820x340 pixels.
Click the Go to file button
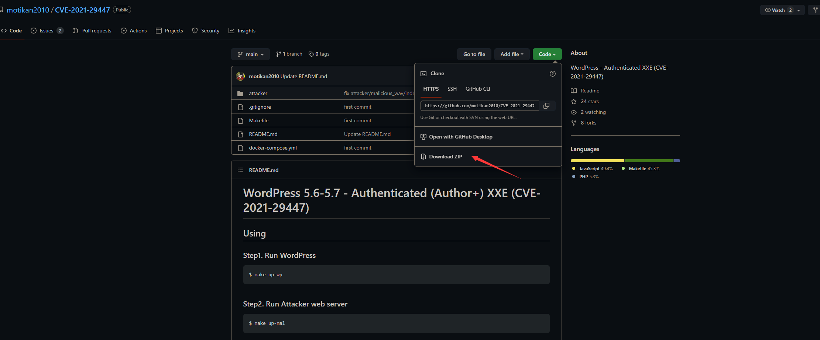[474, 54]
